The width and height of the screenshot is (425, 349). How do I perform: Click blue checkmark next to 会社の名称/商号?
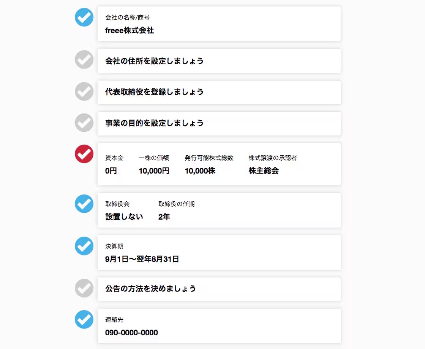click(84, 18)
